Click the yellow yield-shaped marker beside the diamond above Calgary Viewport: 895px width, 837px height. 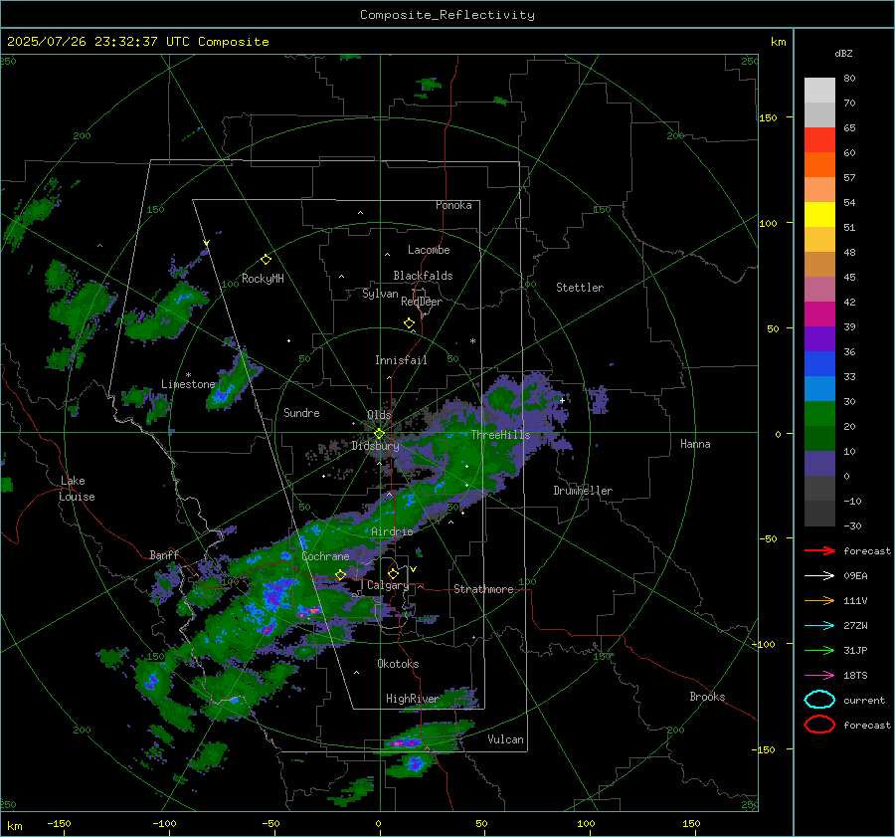[414, 569]
